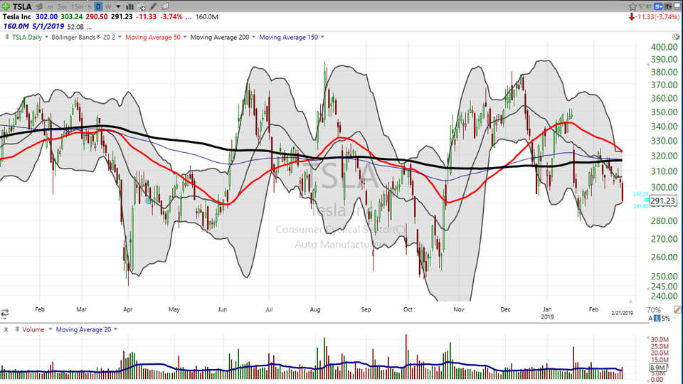
Task: Click the ruler measure icon beside 70%
Action: (x=677, y=309)
